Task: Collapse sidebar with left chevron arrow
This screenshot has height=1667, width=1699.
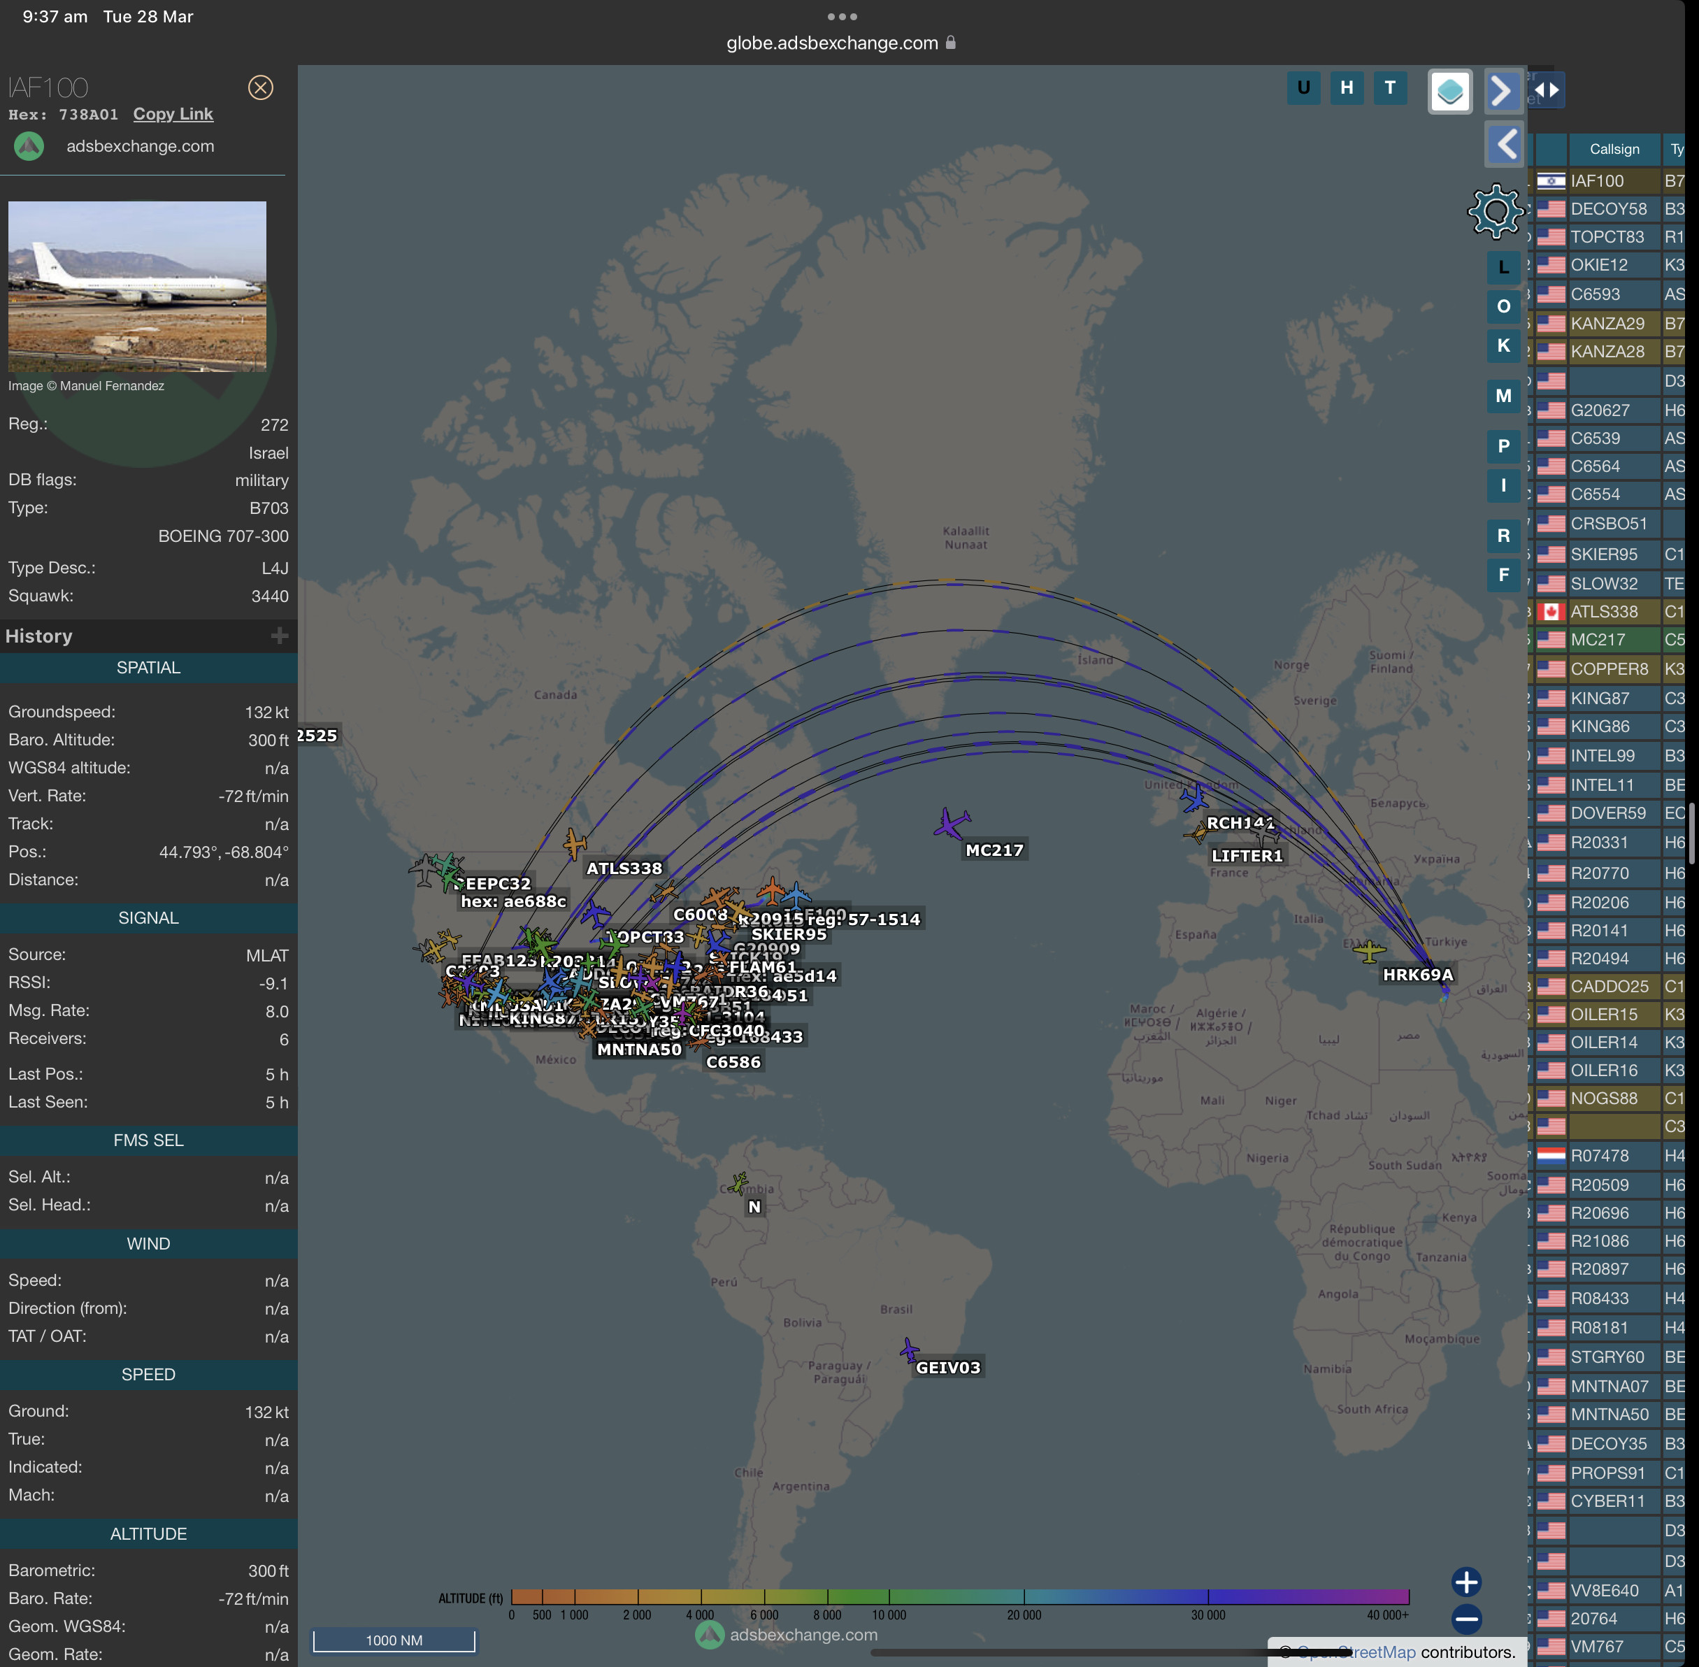Action: [x=1505, y=145]
